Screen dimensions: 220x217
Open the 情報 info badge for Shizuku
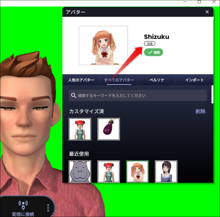pyautogui.click(x=149, y=44)
